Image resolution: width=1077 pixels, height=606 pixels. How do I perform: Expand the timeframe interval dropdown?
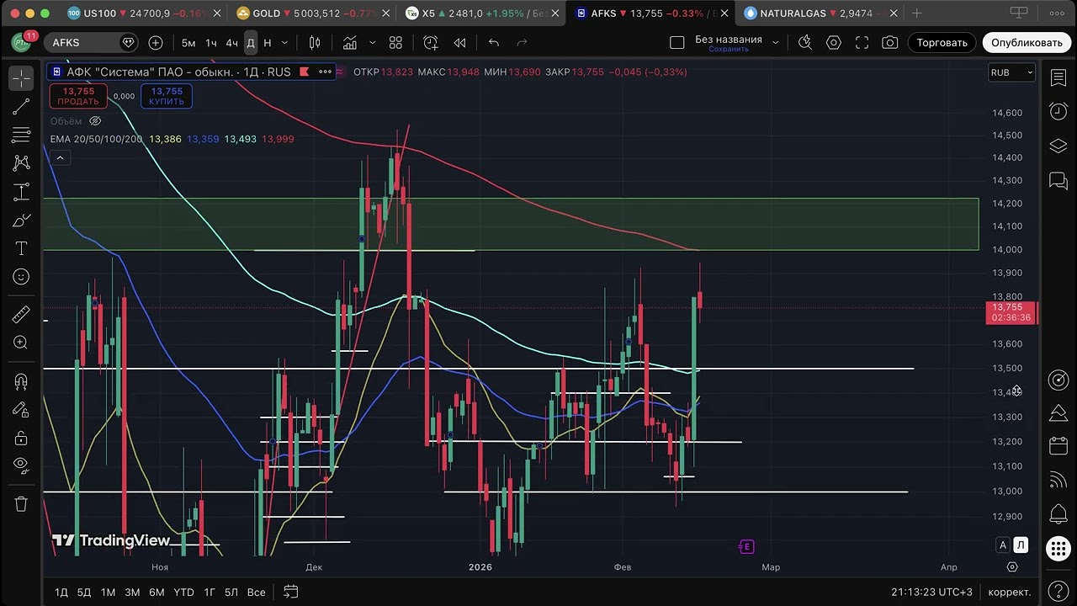[x=284, y=43]
